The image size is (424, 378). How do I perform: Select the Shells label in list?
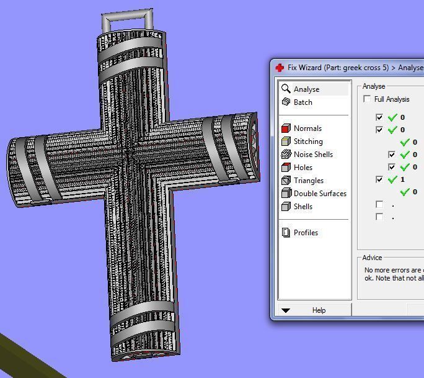point(303,206)
